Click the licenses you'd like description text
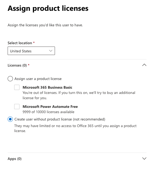 coord(45,25)
